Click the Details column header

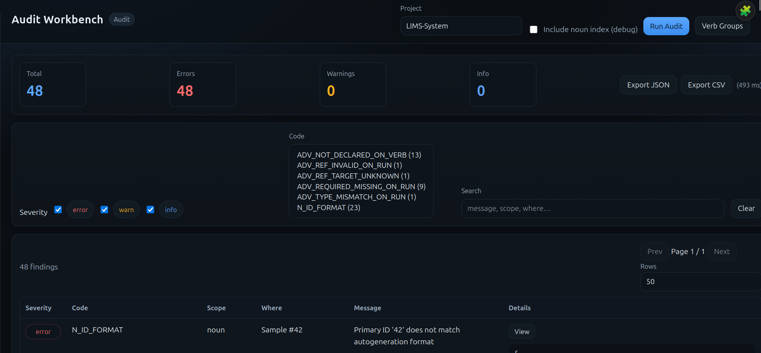520,308
